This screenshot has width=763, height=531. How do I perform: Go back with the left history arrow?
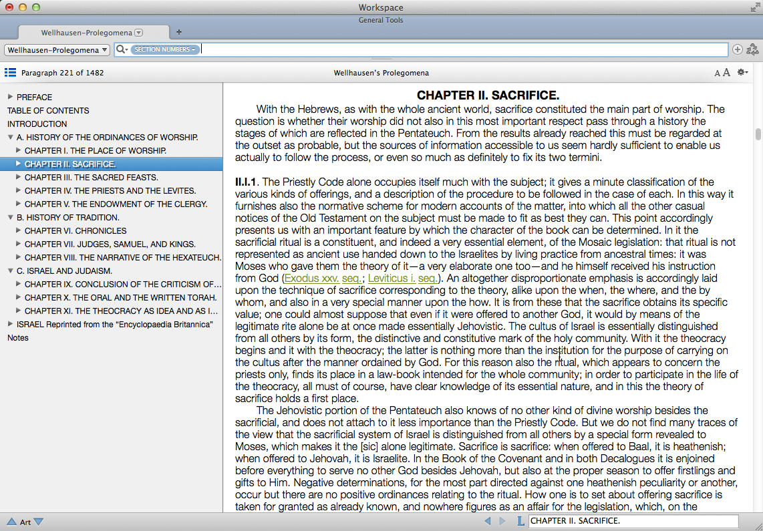coord(488,521)
